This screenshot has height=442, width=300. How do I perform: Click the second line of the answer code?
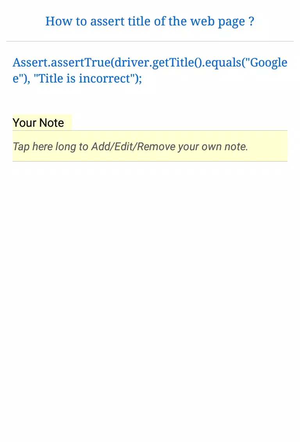pos(77,79)
